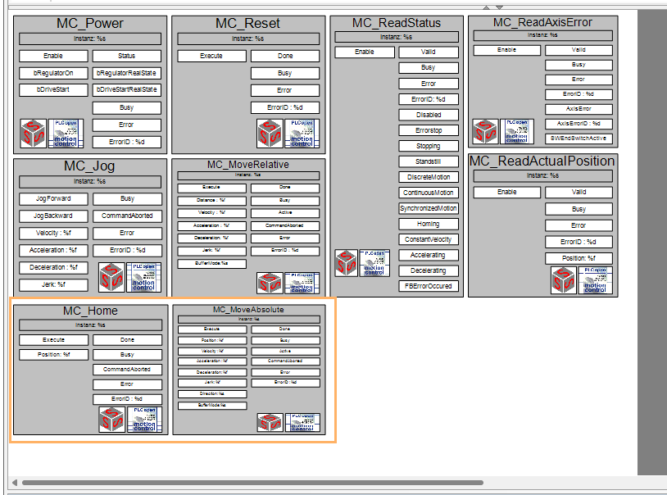Click the Homing status box in MC_ReadStatus
Image resolution: width=667 pixels, height=495 pixels.
click(x=428, y=224)
